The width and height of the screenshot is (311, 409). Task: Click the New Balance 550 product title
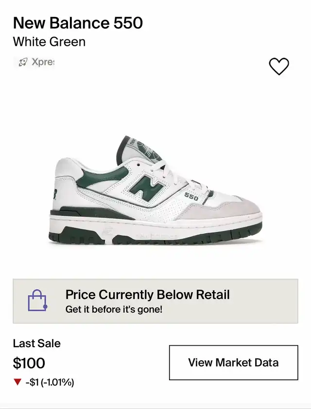click(78, 22)
